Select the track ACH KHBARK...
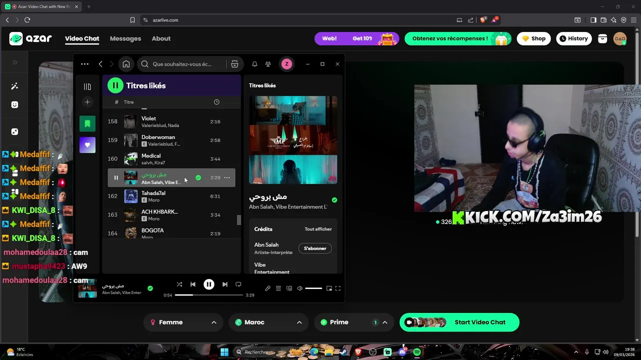This screenshot has height=360, width=641. (171, 214)
